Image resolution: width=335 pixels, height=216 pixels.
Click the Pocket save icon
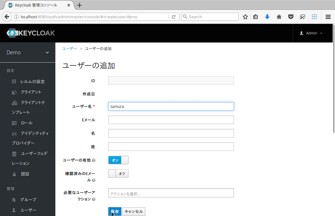pyautogui.click(x=291, y=17)
